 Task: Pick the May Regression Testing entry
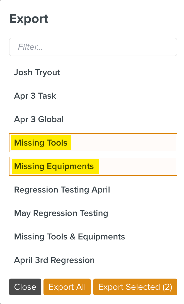click(x=61, y=213)
